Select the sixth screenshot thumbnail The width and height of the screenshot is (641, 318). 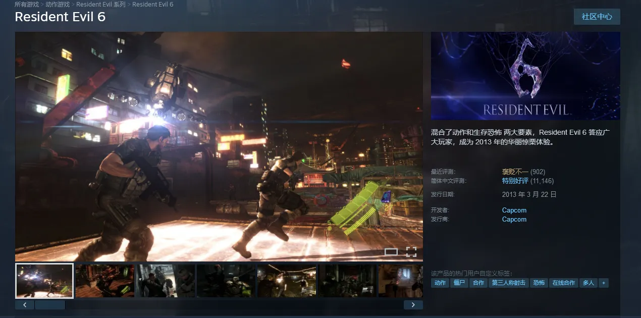[x=347, y=281]
